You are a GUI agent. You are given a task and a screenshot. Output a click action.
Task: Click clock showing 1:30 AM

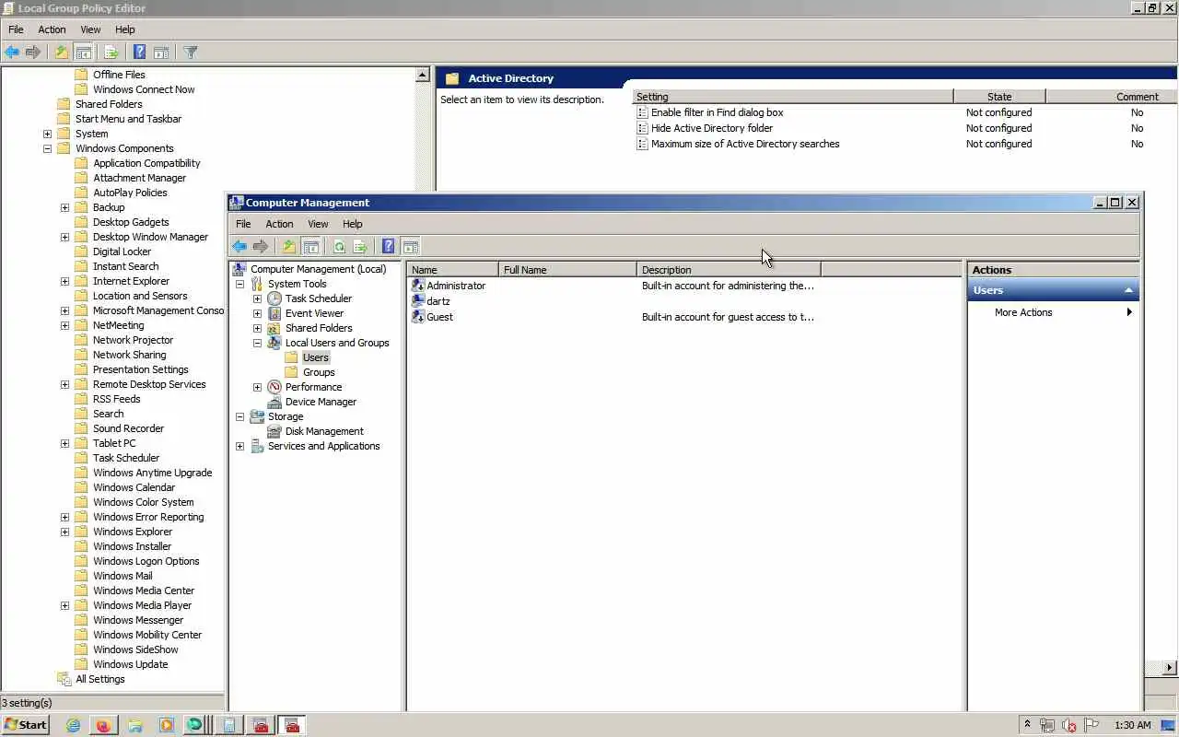[x=1133, y=725]
